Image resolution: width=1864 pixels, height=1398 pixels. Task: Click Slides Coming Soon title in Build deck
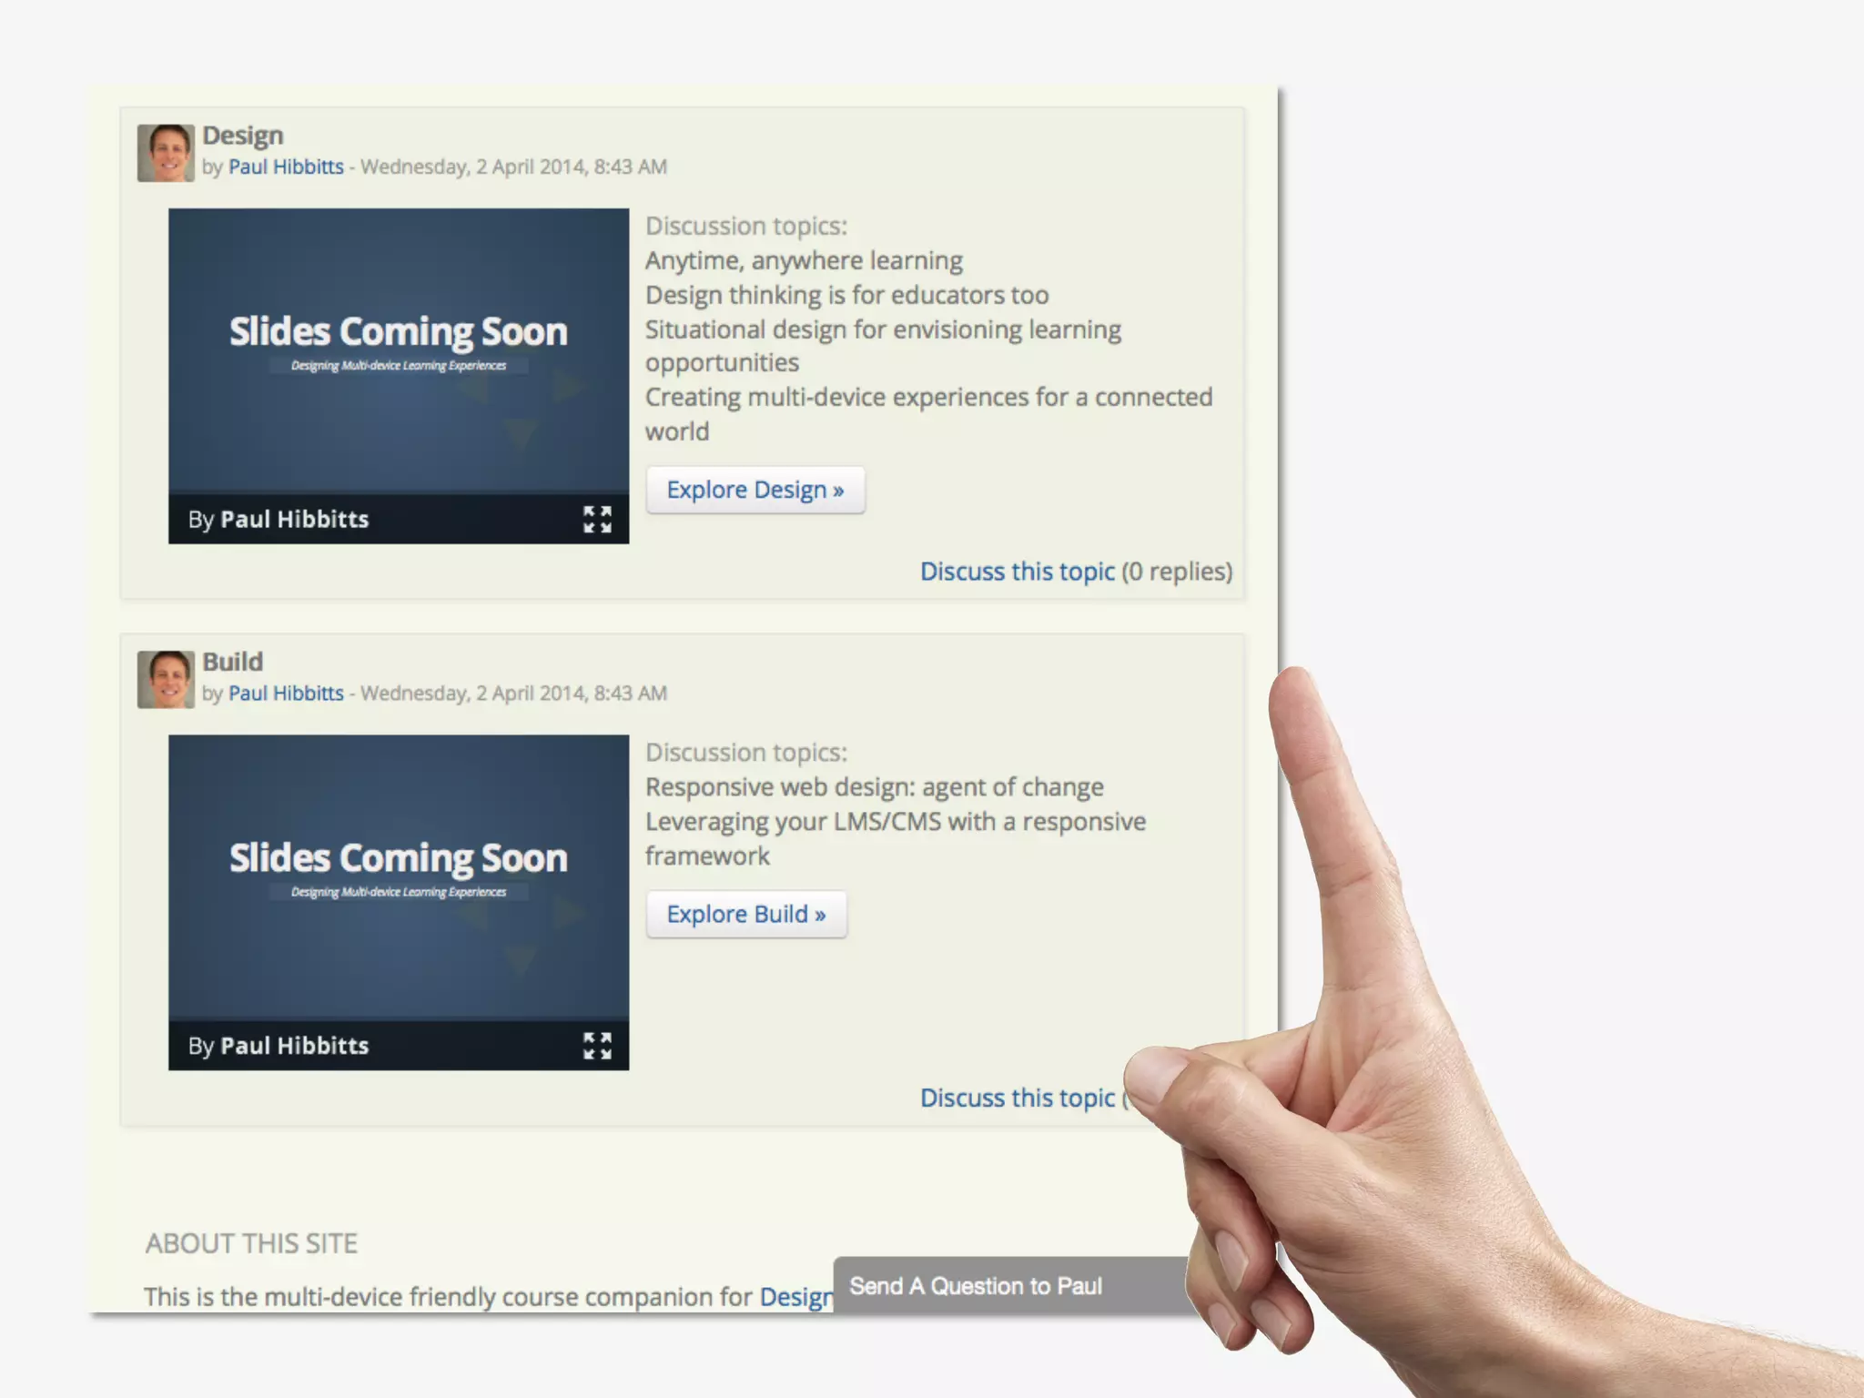coord(398,858)
